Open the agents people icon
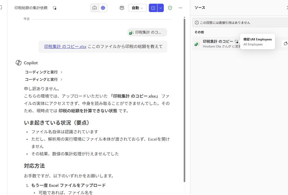The width and height of the screenshot is (288, 195). [x=122, y=8]
